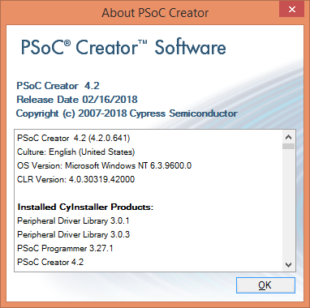Click the 'PSoC Creator Software' logo title
310x308 pixels.
(x=123, y=47)
